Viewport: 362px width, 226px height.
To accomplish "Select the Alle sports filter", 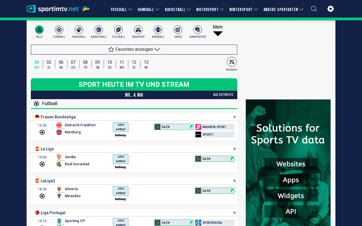I will (39, 30).
